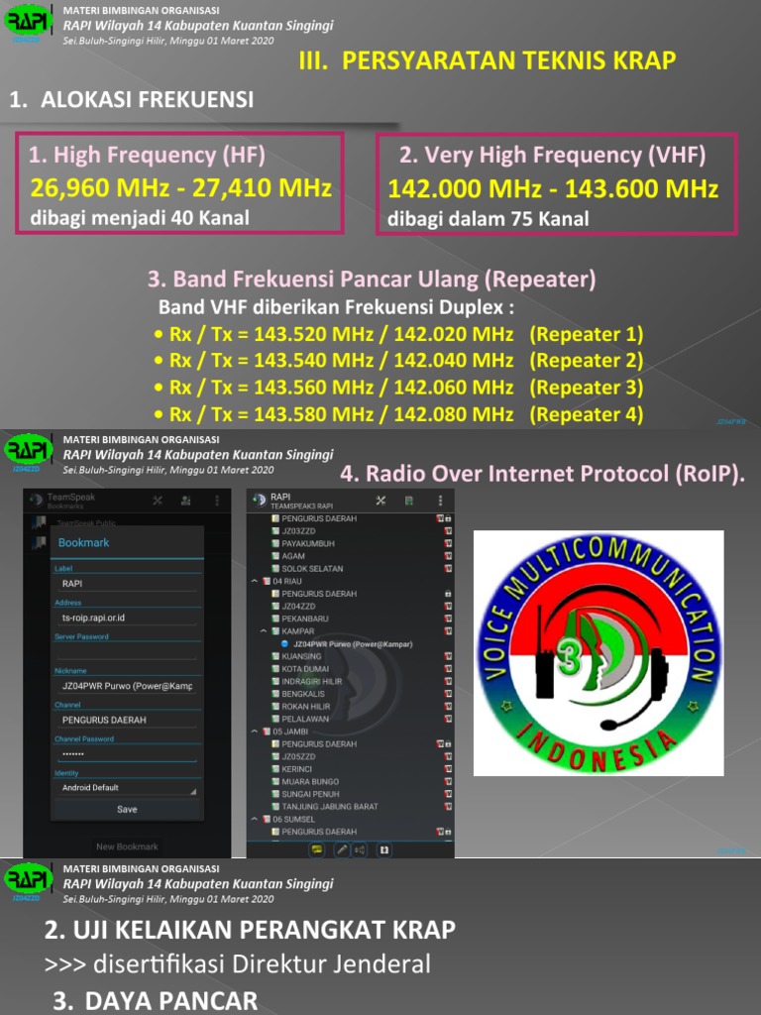Open the tools icon in TeamSpeak Bookmarks header
The image size is (761, 1015).
(158, 501)
